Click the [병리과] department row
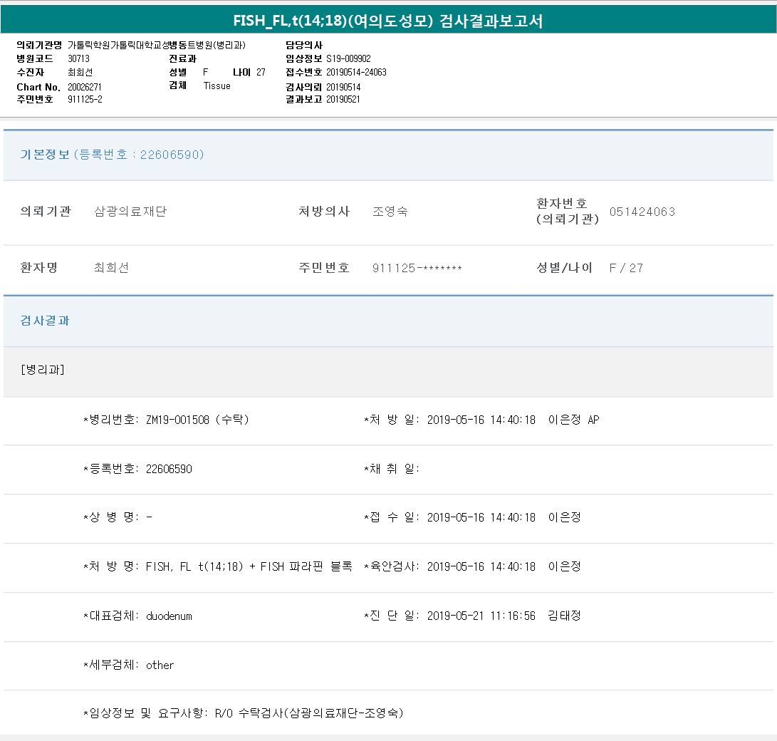777x741 pixels. (43, 369)
